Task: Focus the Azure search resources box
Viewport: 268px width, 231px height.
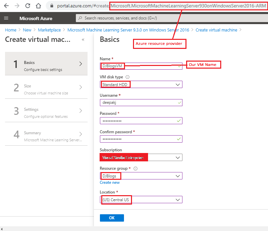Action: (172, 18)
